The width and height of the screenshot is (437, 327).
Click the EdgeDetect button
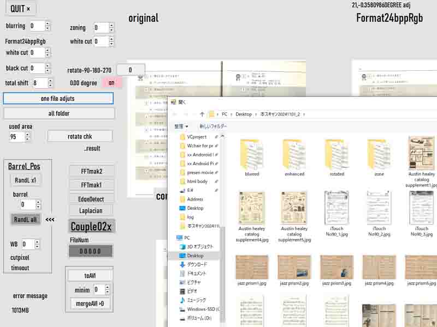tap(91, 199)
